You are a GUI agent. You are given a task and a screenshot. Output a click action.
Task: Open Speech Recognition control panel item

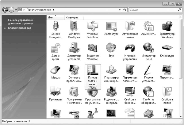[56, 27]
